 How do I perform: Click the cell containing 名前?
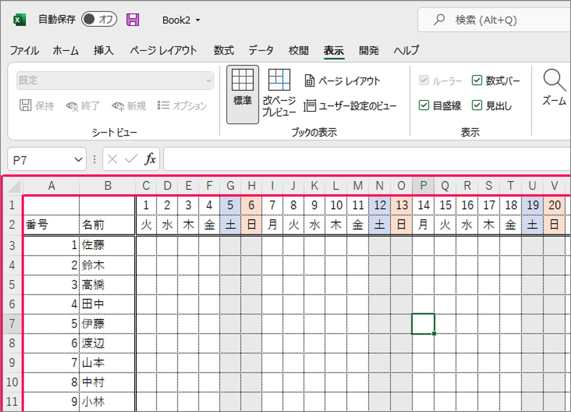click(107, 225)
